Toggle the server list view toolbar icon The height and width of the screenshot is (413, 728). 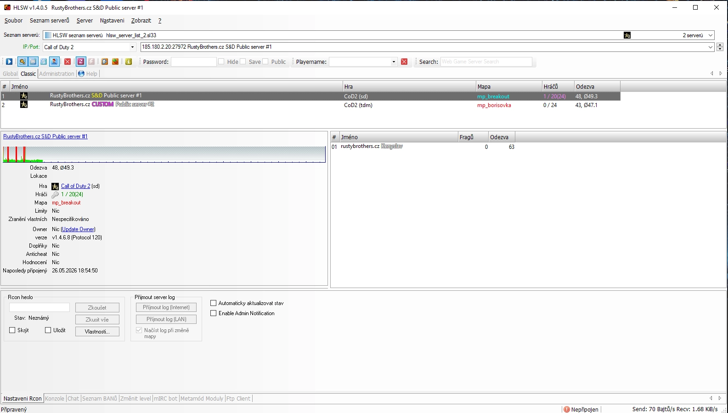tap(33, 62)
